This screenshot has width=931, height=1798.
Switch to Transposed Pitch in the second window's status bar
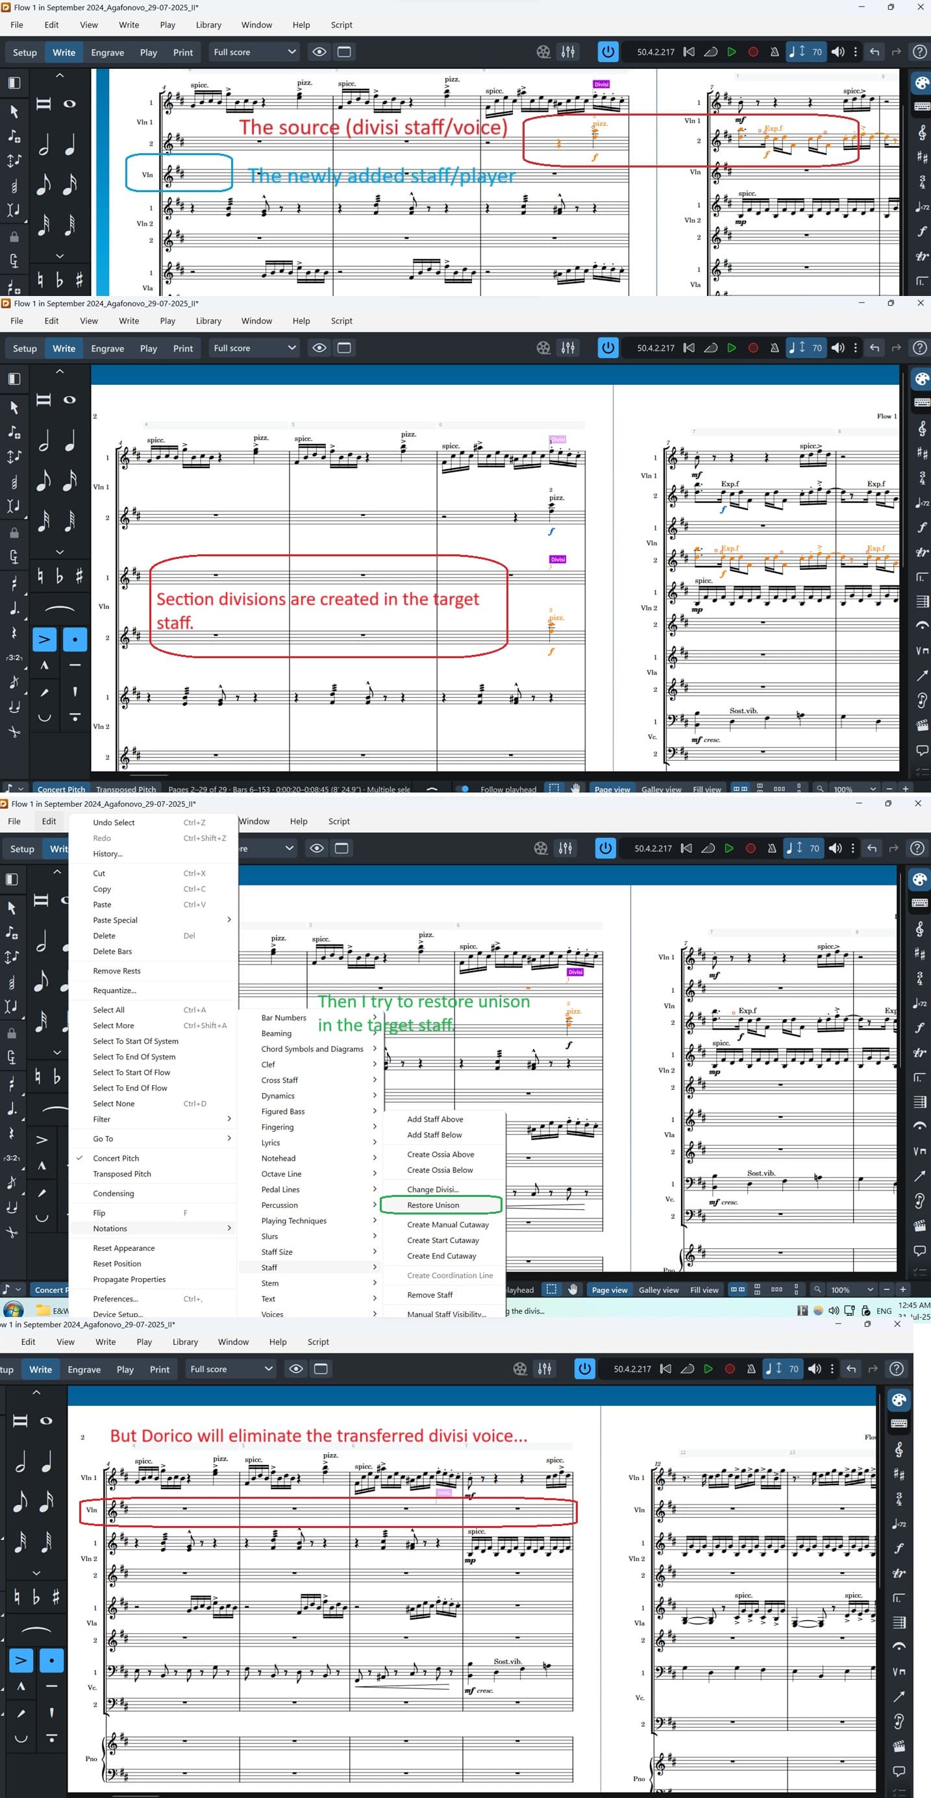(125, 789)
